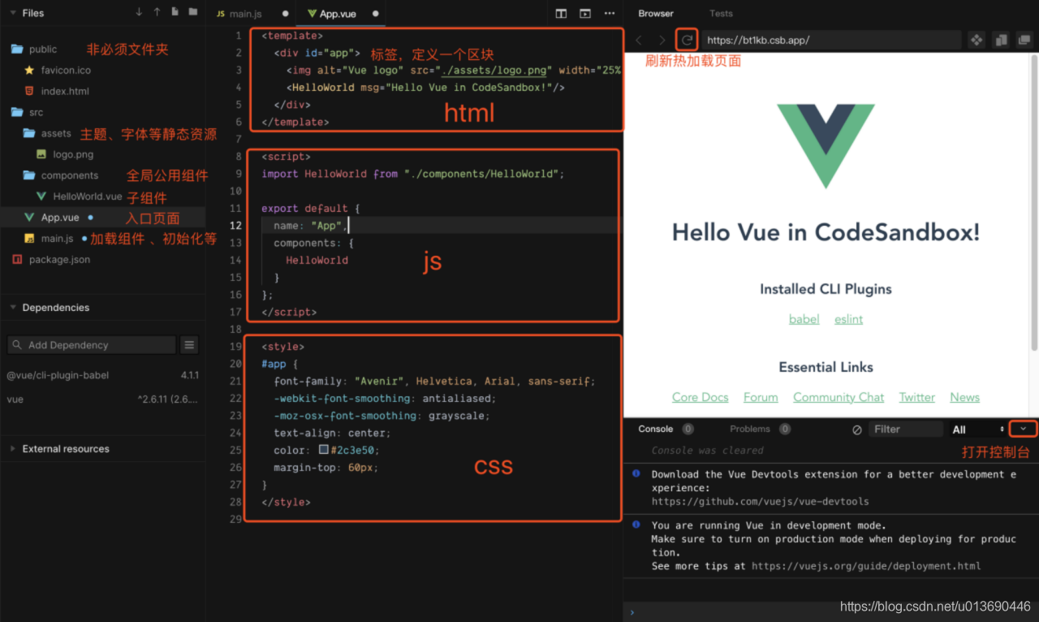Open the Core Docs link
This screenshot has width=1039, height=622.
[700, 397]
